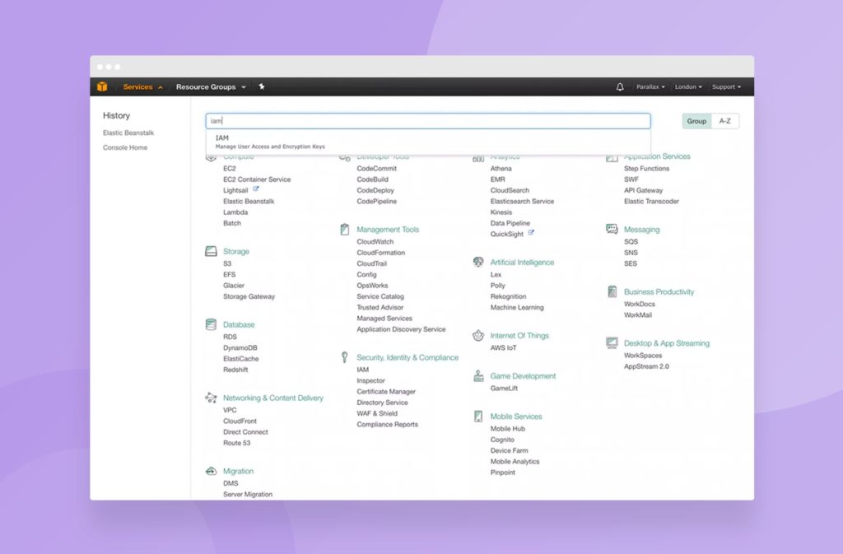Viewport: 843px width, 554px height.
Task: Open the Parallax account dropdown
Action: click(x=650, y=86)
